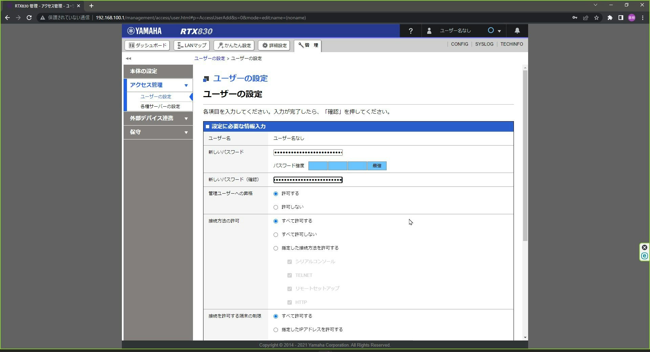
Task: Toggle the シリアルコンソール checkbox
Action: pyautogui.click(x=289, y=262)
